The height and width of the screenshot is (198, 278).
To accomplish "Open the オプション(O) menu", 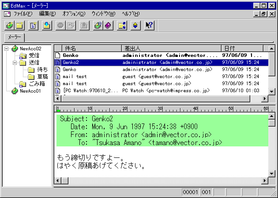I will (x=74, y=14).
